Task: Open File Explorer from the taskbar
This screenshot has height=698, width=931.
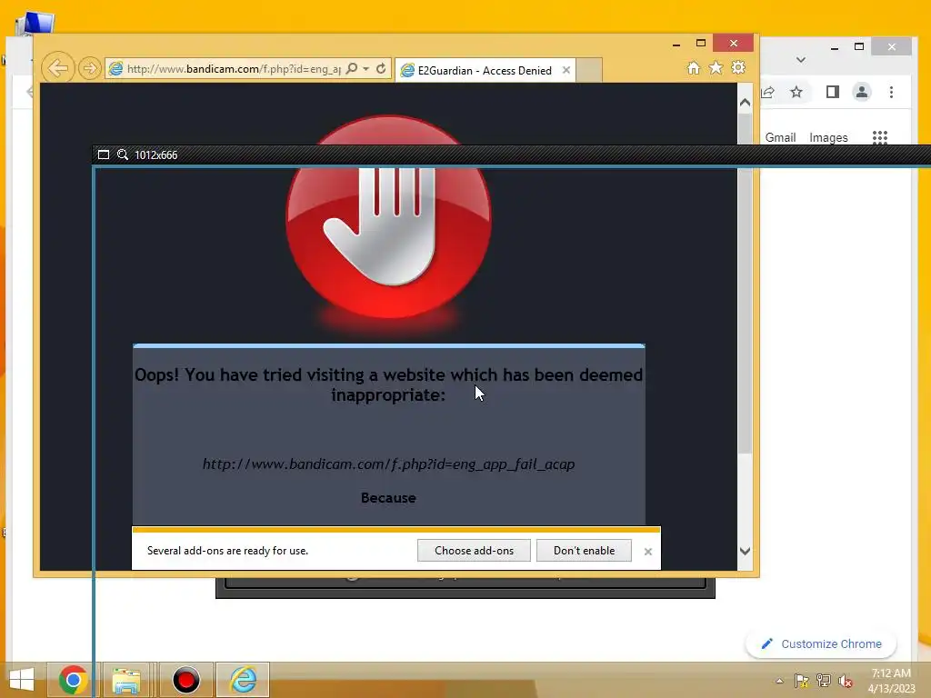Action: 126,680
